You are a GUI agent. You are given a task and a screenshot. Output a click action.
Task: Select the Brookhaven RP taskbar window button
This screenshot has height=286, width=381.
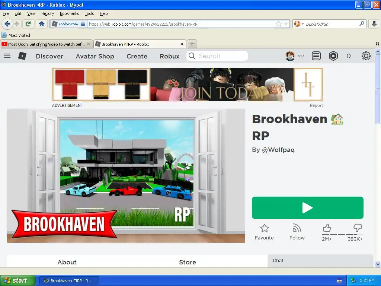pos(69,281)
